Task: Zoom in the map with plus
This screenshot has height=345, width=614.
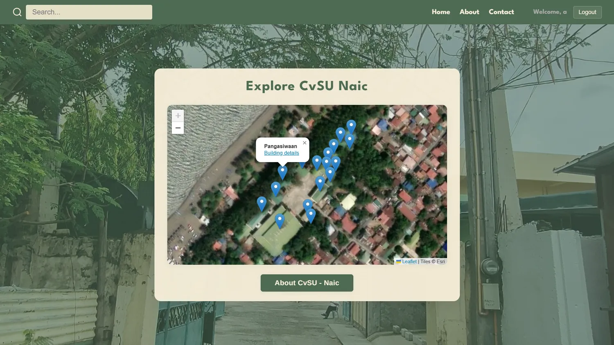Action: (x=178, y=116)
